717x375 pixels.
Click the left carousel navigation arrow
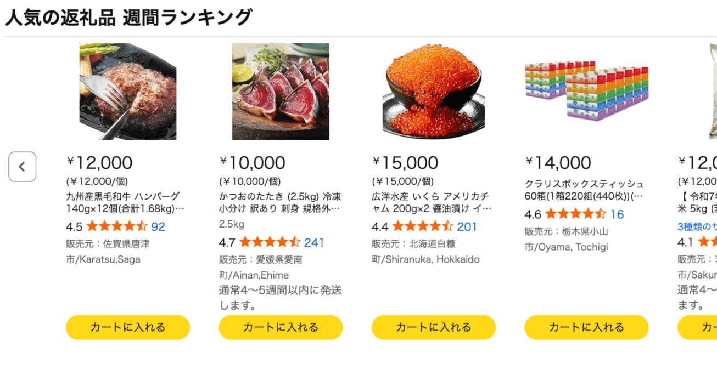click(x=23, y=167)
